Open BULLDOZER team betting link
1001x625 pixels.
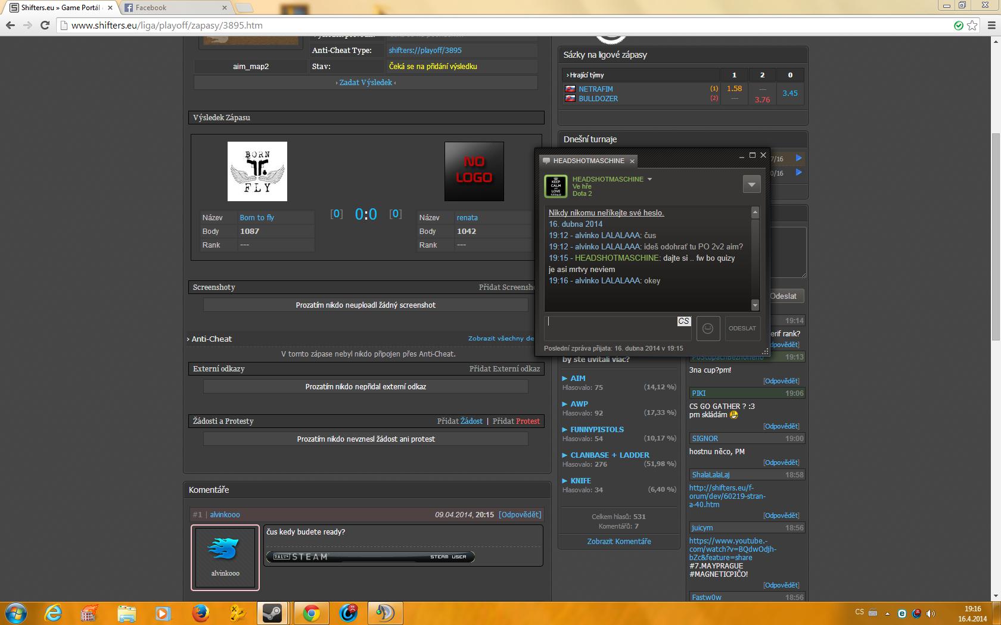coord(598,99)
